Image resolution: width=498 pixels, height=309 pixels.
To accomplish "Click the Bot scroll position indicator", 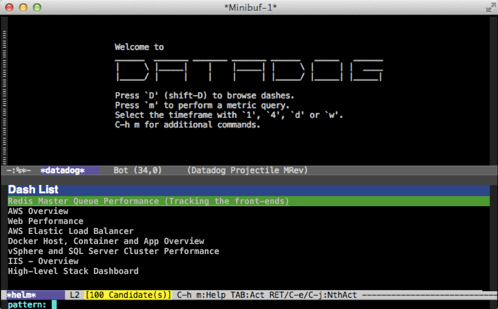I will pos(120,171).
